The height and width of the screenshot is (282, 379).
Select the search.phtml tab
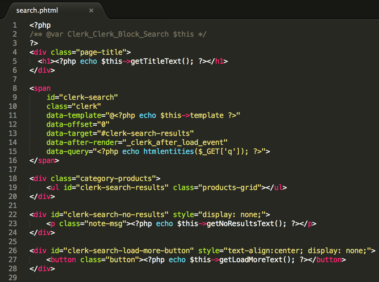pyautogui.click(x=37, y=11)
